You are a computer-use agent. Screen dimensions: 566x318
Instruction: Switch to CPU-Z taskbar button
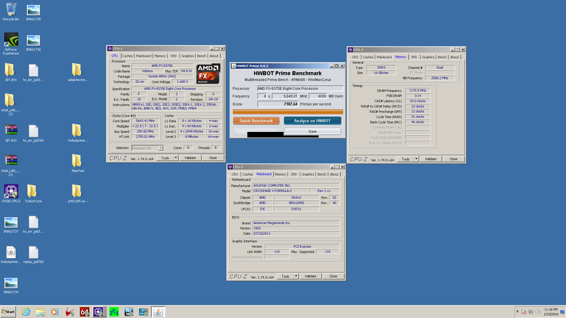[99, 312]
